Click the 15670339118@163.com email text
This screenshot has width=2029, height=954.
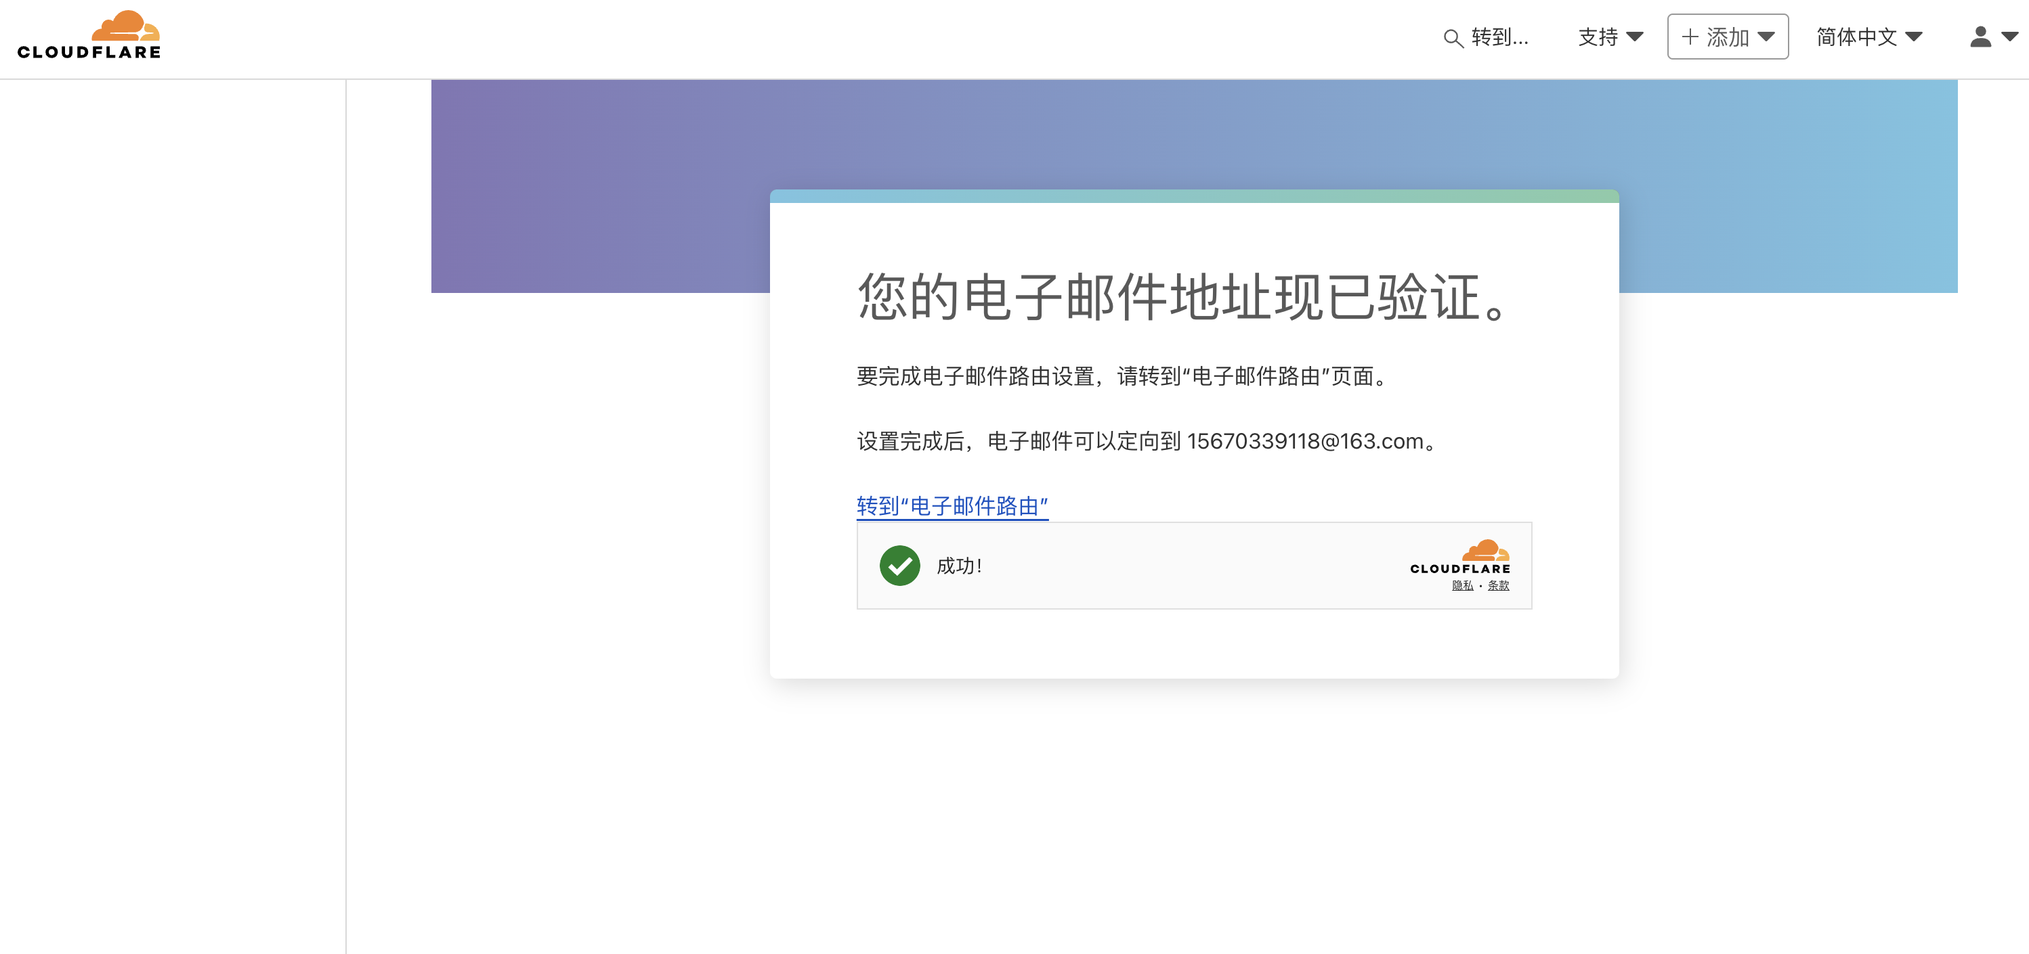1305,442
